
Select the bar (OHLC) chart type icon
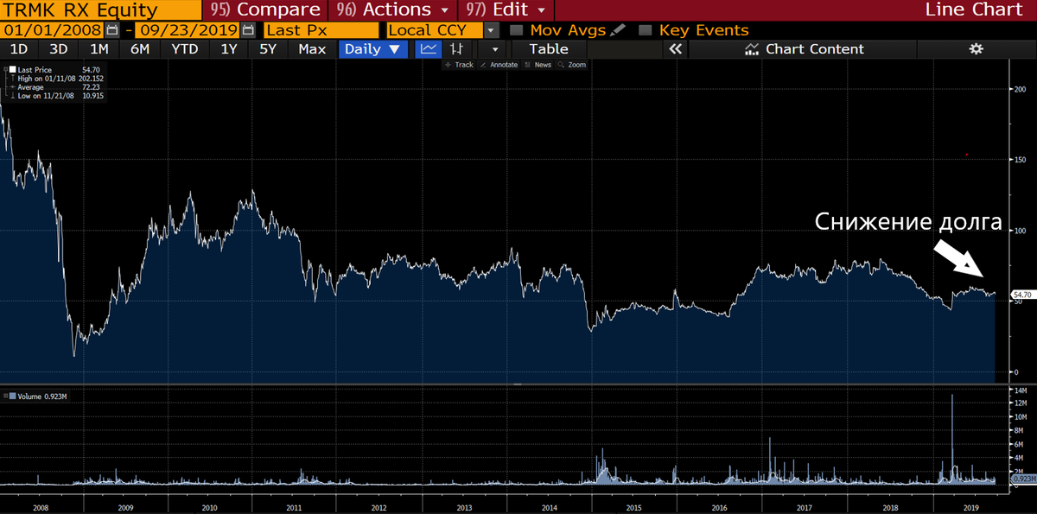click(x=457, y=49)
